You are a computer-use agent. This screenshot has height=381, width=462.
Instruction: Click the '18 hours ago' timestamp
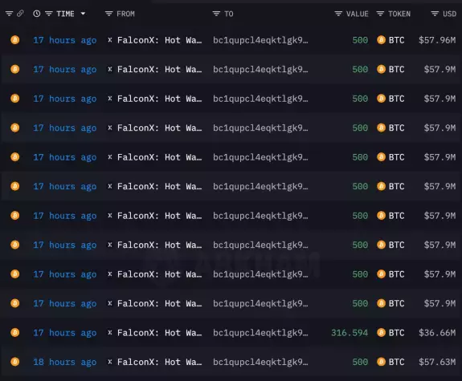click(x=65, y=362)
